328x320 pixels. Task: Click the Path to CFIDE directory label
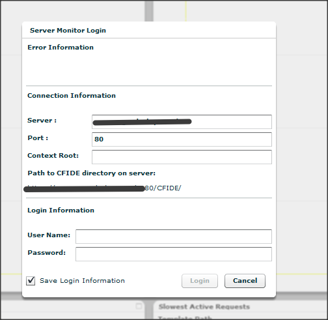click(x=92, y=173)
